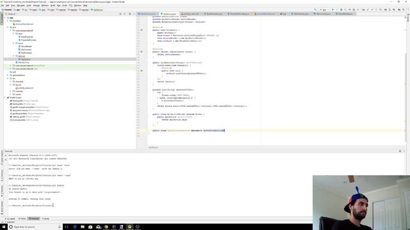Open the View menu

point(13,6)
